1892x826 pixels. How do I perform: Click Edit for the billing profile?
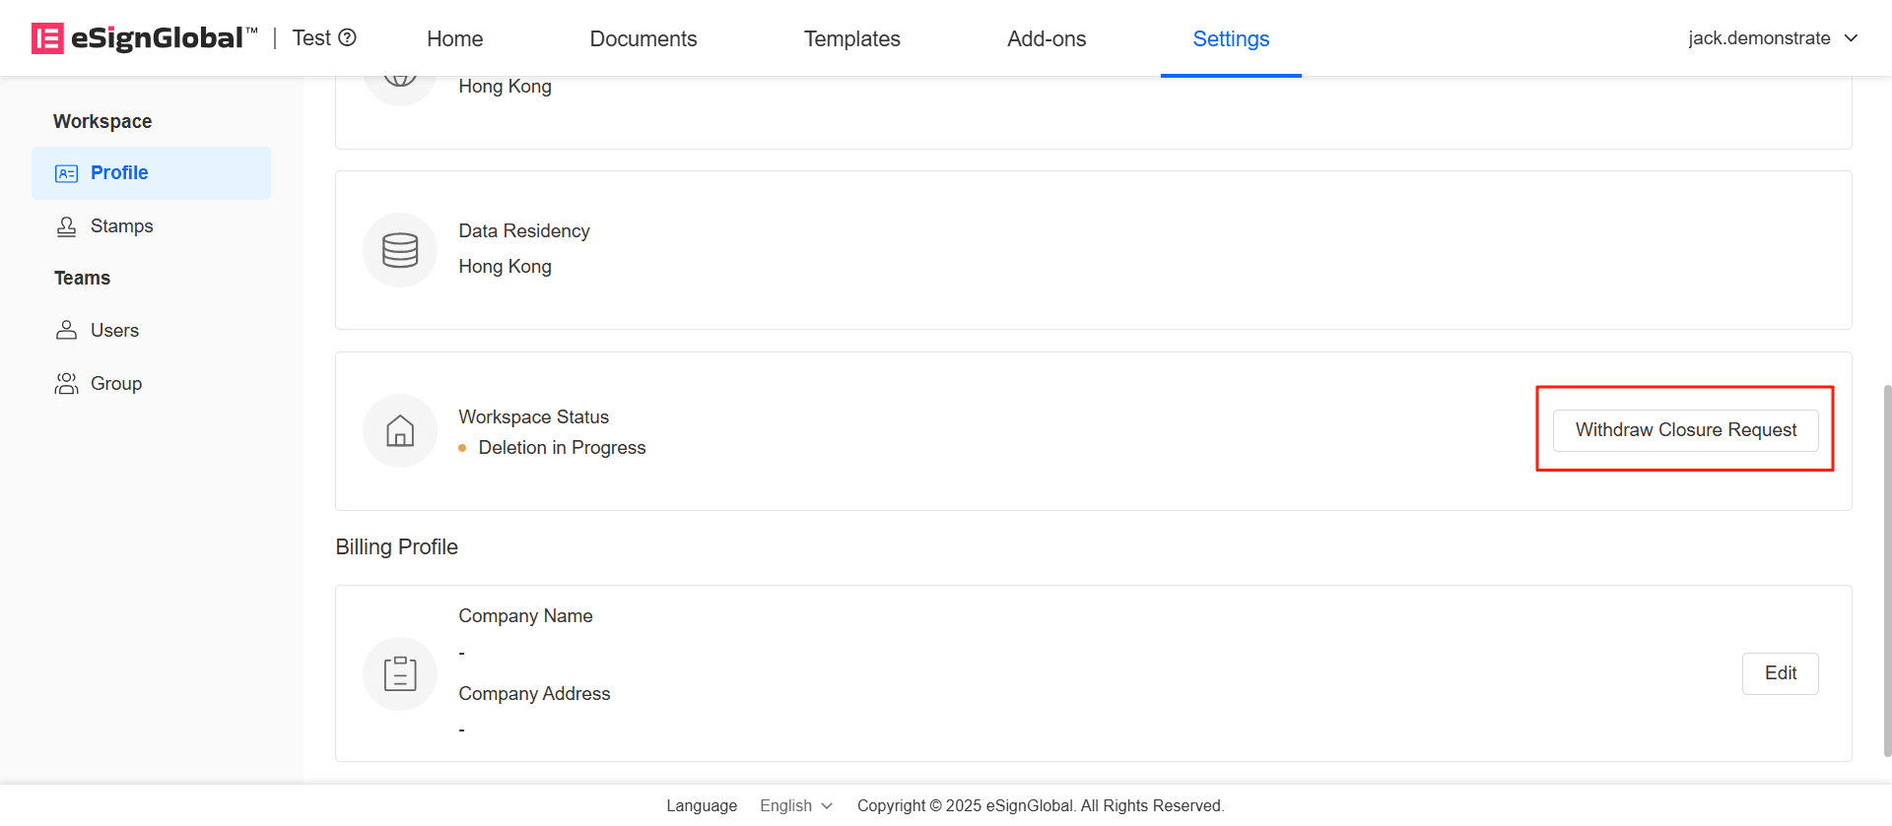point(1780,673)
